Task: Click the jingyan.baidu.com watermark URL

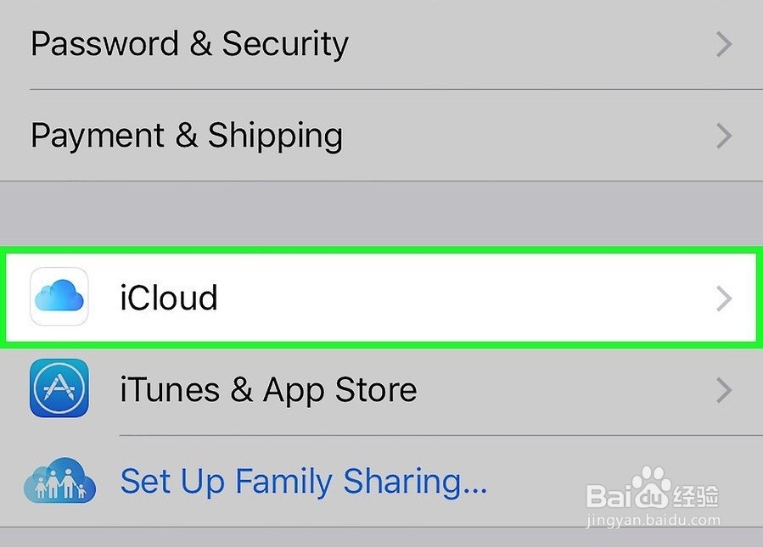Action: pyautogui.click(x=654, y=521)
